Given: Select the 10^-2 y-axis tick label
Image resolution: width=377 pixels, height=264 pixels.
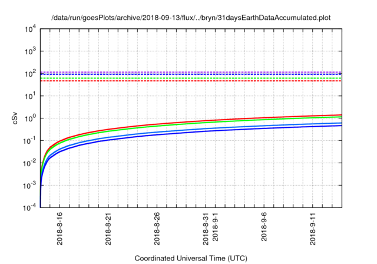Looking at the screenshot, I should (29, 163).
